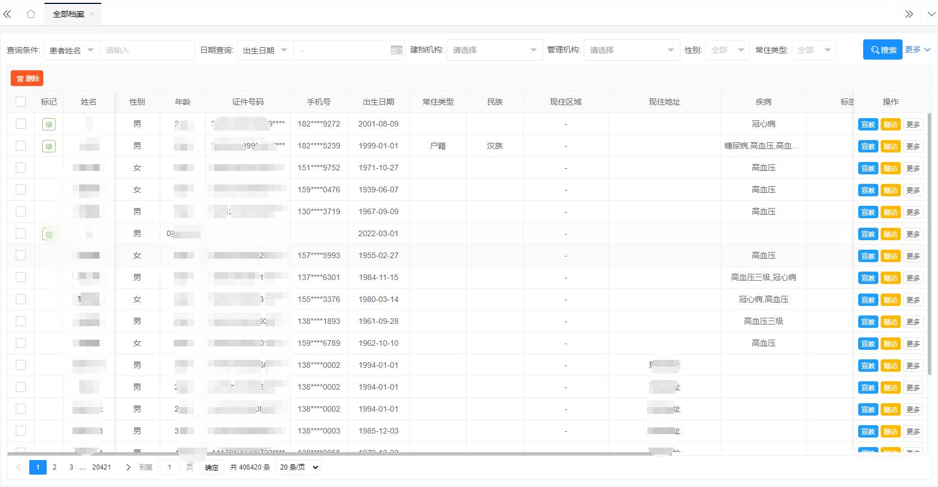Click the 患者姓名 search input field

pyautogui.click(x=147, y=50)
